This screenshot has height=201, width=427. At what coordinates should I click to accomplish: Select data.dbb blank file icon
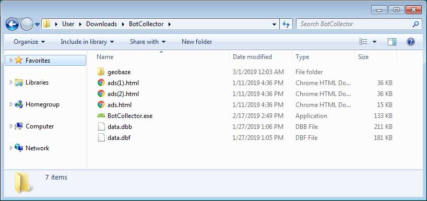click(101, 127)
